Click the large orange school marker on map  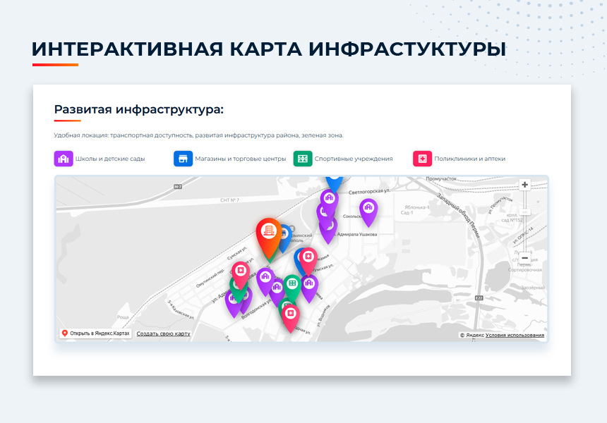point(270,229)
